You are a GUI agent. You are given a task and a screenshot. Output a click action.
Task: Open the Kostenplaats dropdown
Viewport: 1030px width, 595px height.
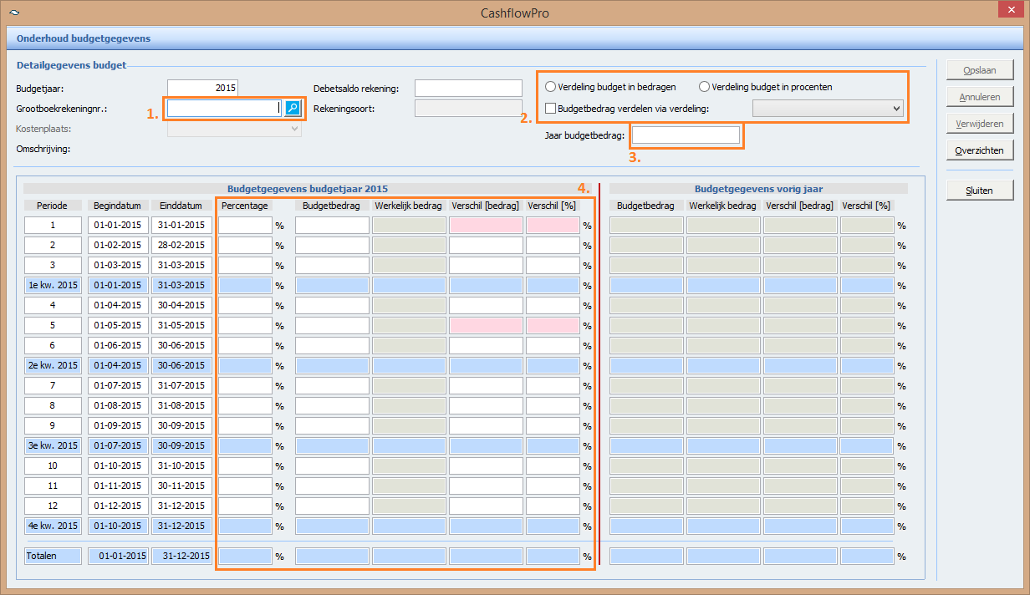pos(235,129)
